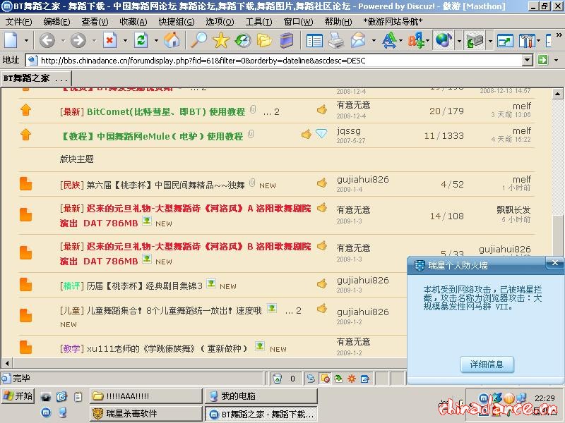The image size is (565, 423).
Task: Toggle the diamond icon next to eMule tutorial
Action: [x=320, y=133]
